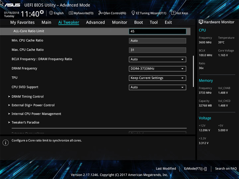The image size is (239, 179).
Task: Click the Min. CPU Cache Ratio label
Action: (28, 40)
